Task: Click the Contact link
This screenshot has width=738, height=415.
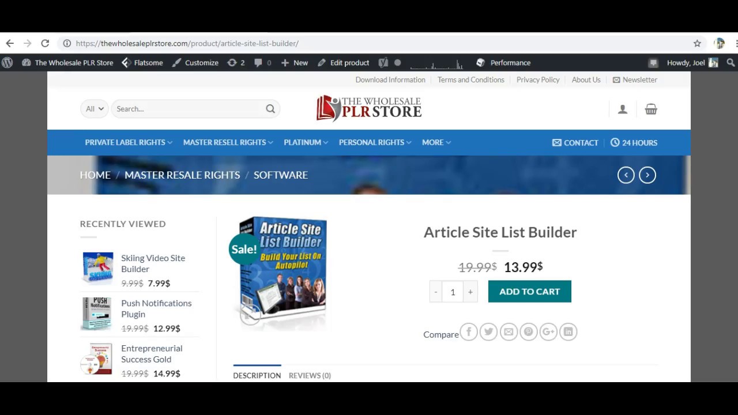Action: click(575, 142)
